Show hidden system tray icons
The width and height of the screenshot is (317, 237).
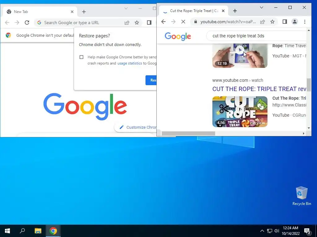262,231
